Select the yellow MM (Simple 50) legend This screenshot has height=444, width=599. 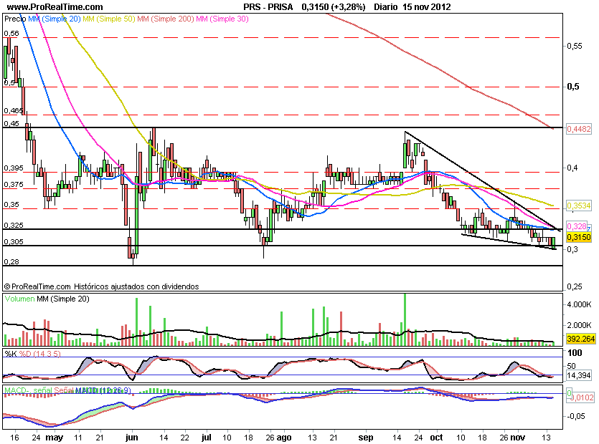pyautogui.click(x=112, y=20)
